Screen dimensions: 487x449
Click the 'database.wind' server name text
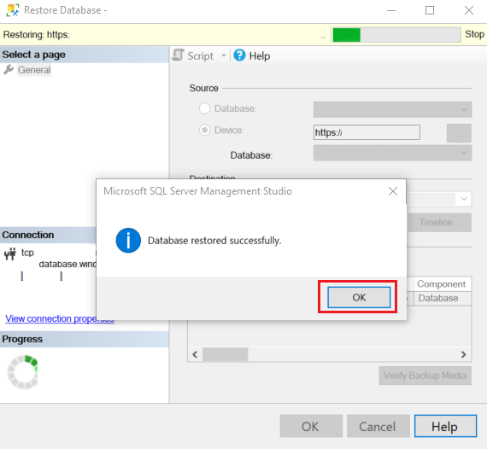pyautogui.click(x=67, y=264)
